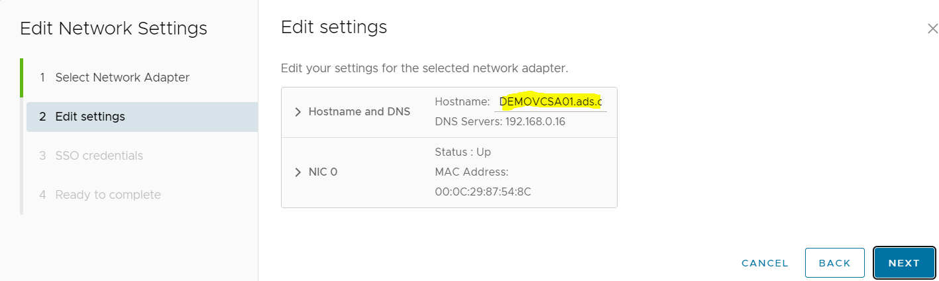939x281 pixels.
Task: Proceed with the NEXT button
Action: pyautogui.click(x=904, y=263)
